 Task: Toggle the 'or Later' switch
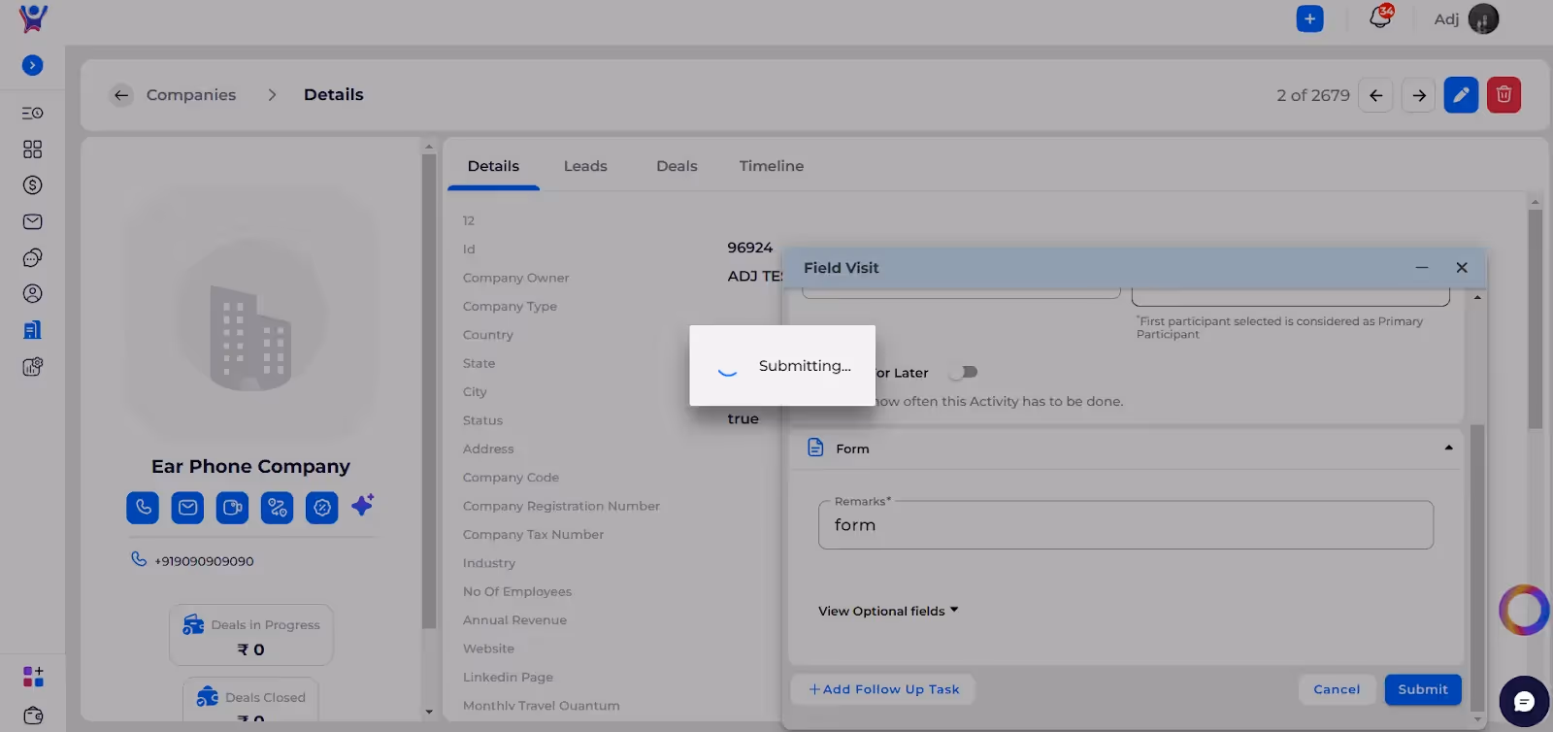[x=964, y=372]
